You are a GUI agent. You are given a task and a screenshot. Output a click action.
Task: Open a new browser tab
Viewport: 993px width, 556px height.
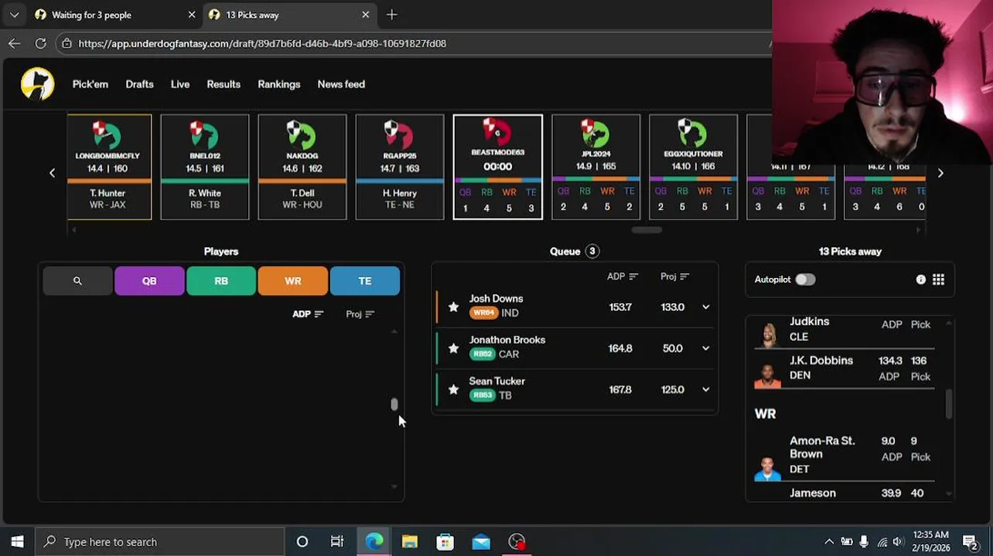391,15
